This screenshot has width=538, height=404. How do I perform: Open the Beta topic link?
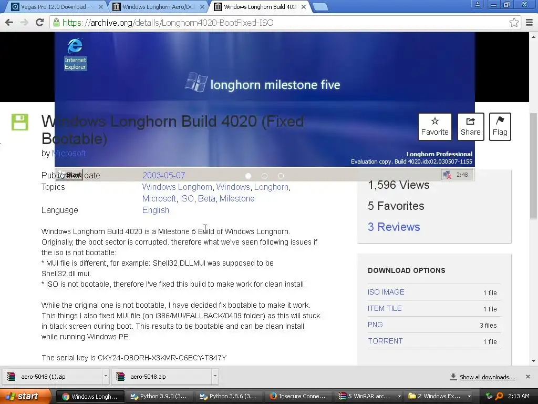(206, 198)
